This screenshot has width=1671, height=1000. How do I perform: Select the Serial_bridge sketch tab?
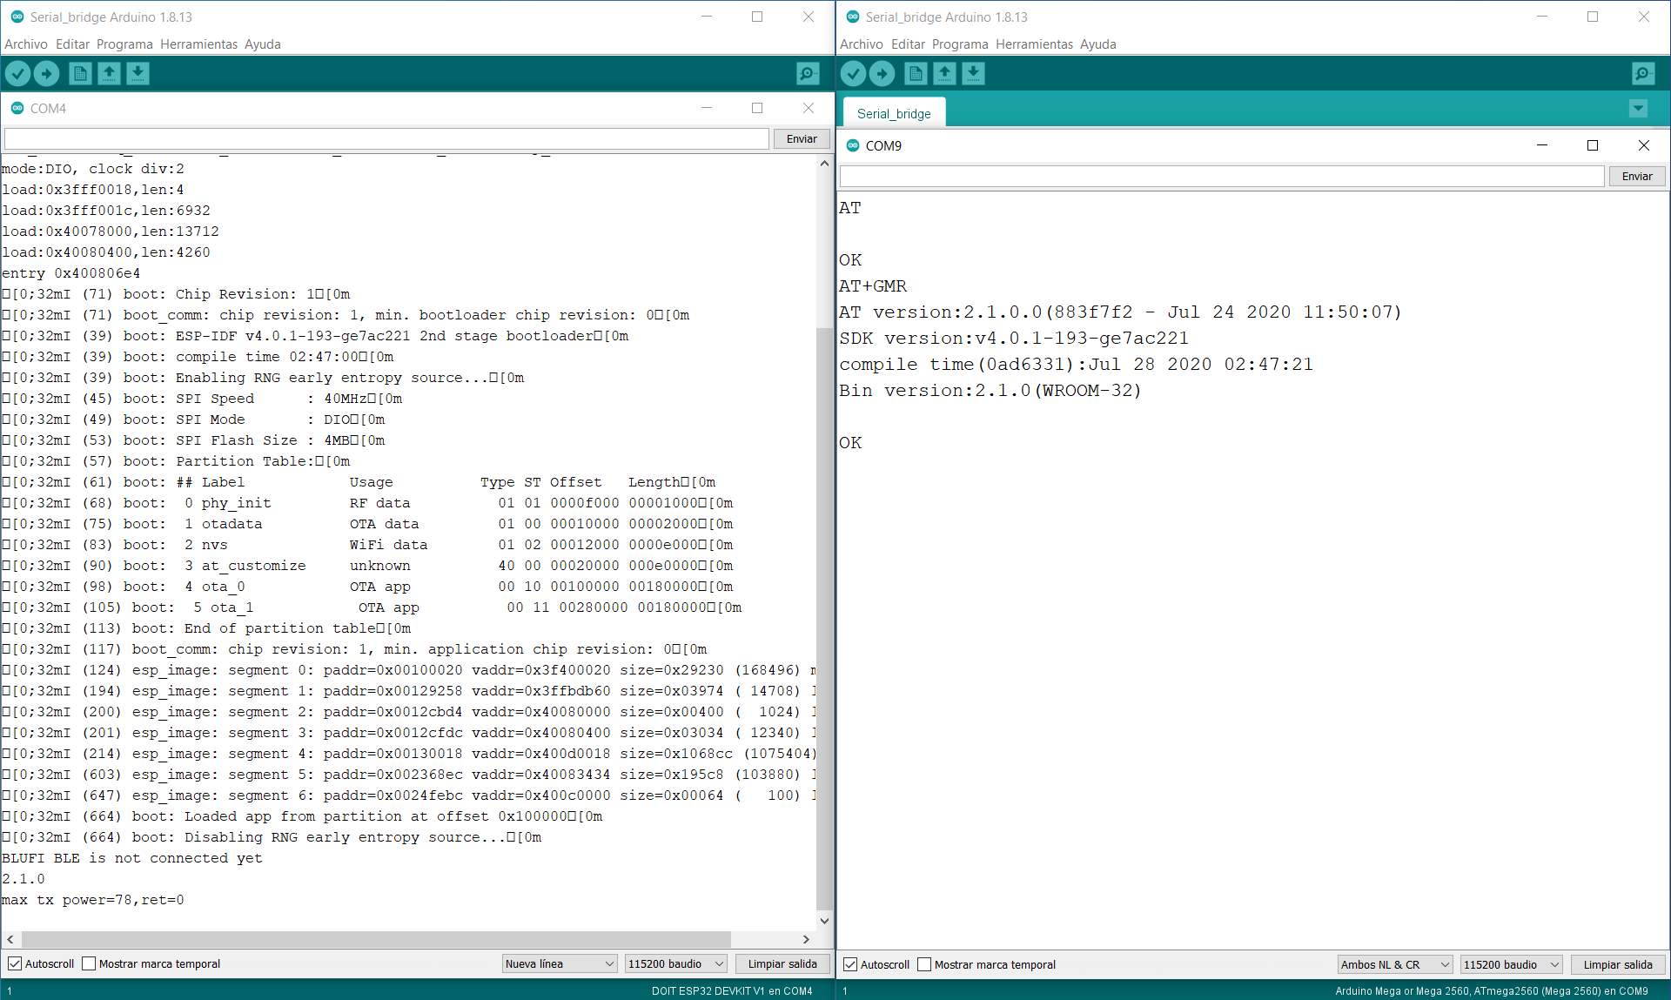pos(894,112)
